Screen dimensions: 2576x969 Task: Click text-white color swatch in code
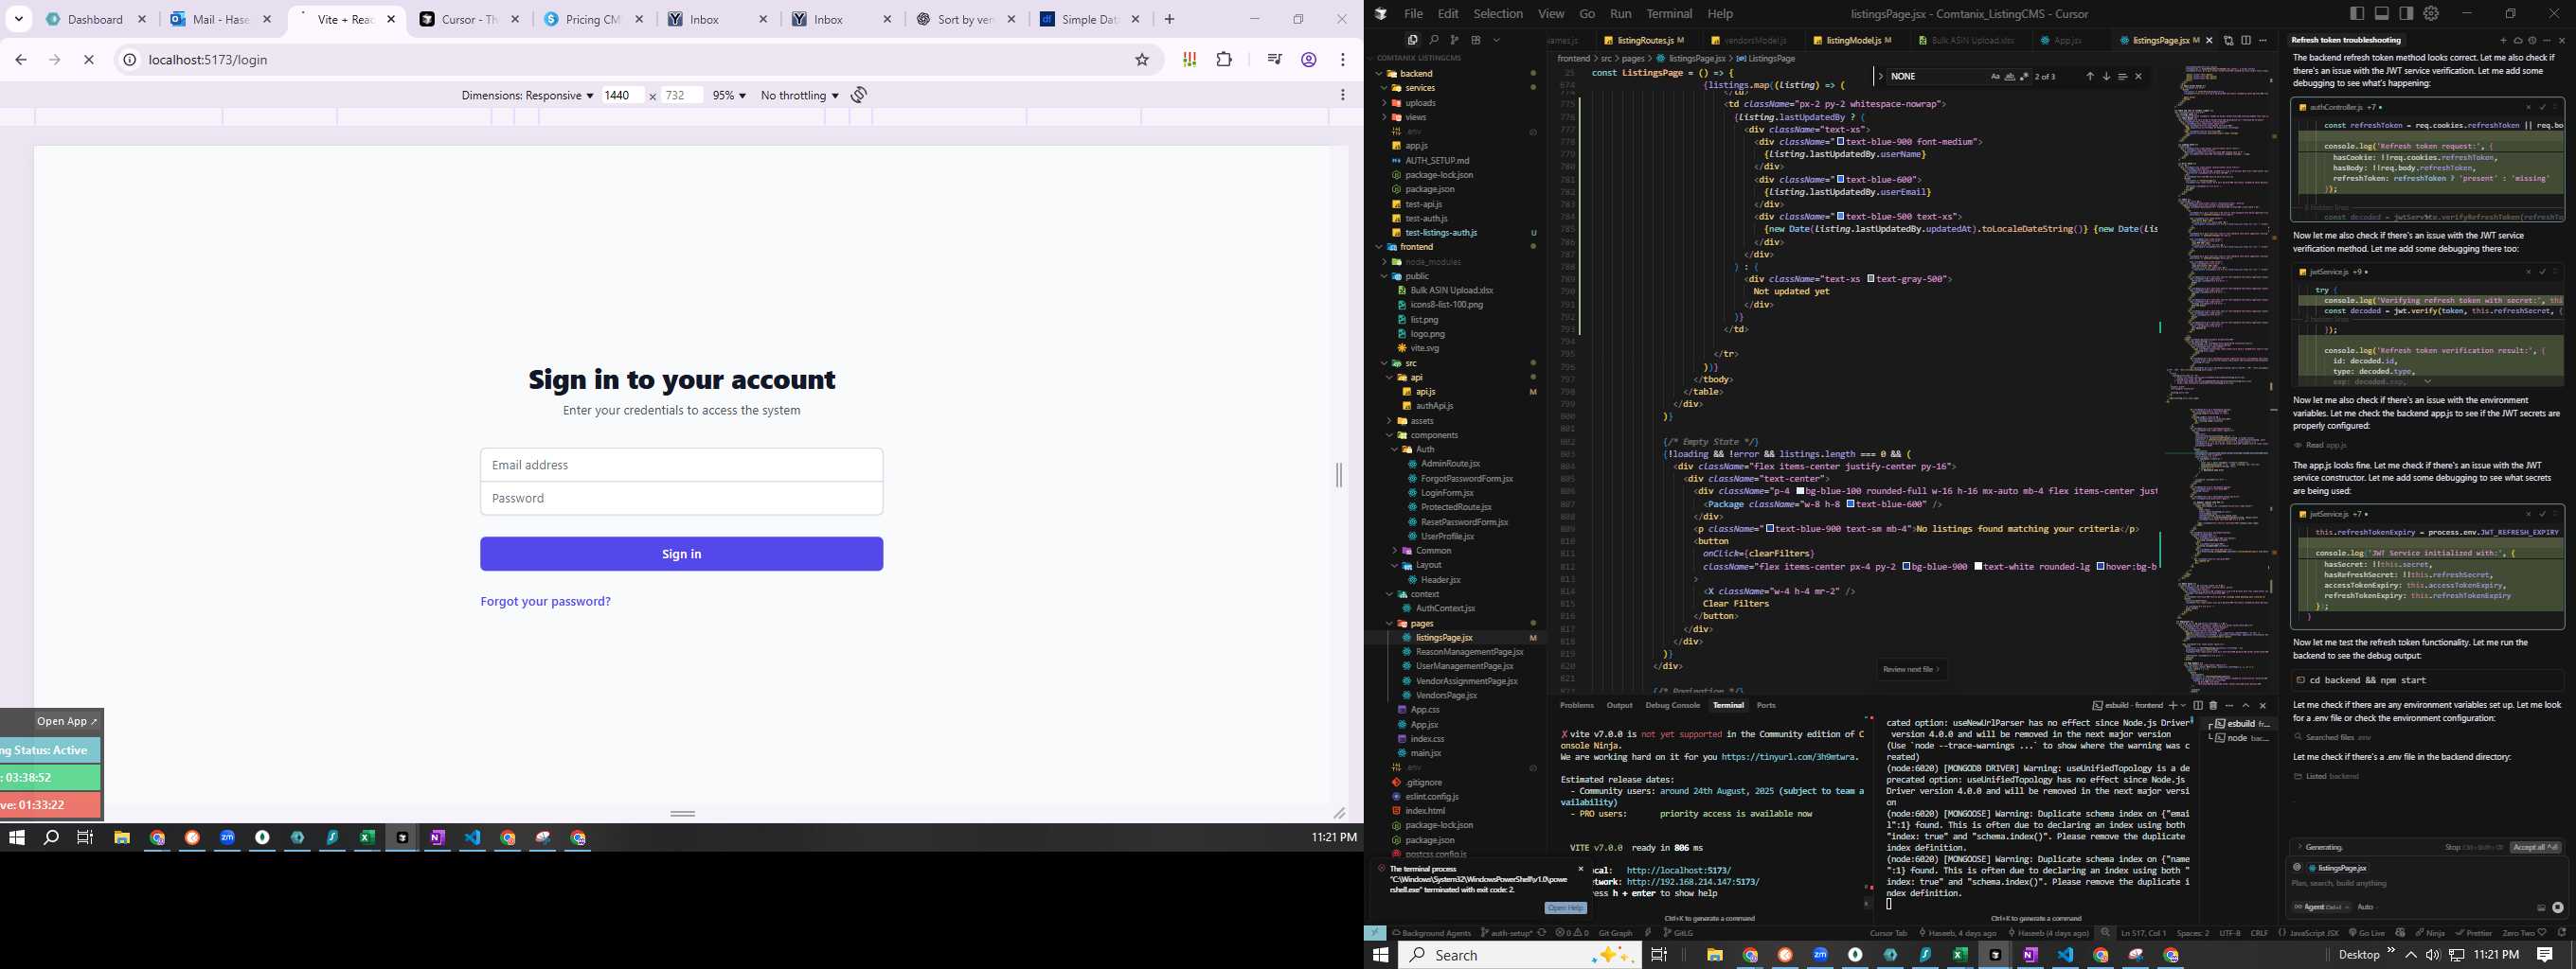click(1978, 567)
